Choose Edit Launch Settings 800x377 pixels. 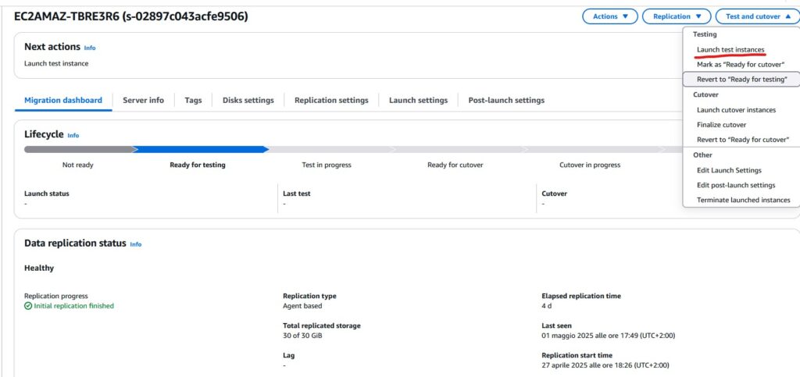tap(729, 170)
